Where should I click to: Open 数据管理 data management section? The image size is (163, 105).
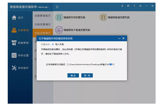click(20, 43)
